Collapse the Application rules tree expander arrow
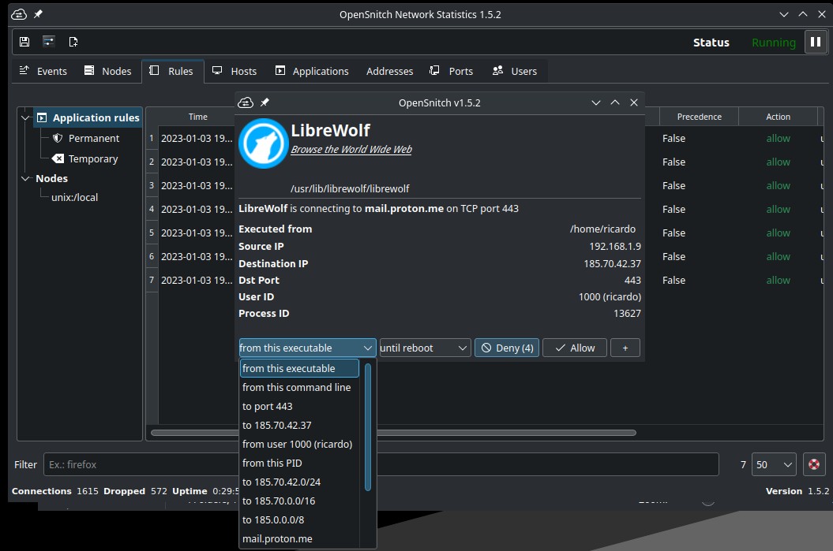 pos(25,117)
